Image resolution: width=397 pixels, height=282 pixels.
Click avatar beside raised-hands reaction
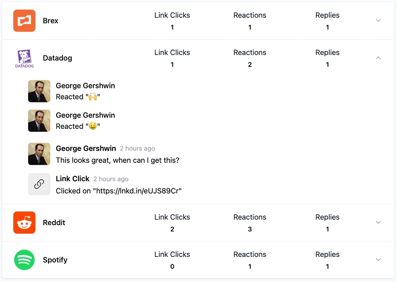39,91
